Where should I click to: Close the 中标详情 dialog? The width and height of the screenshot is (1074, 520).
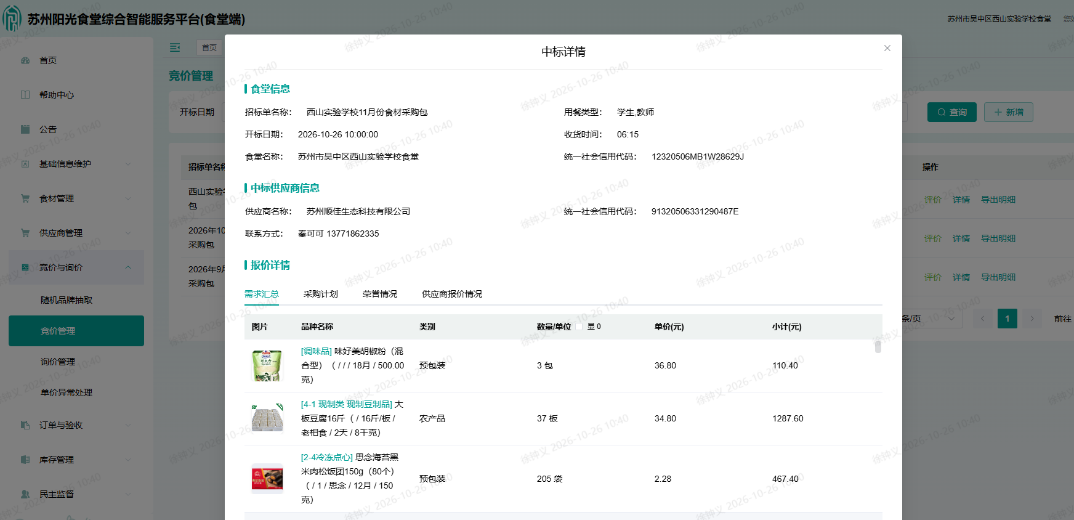pyautogui.click(x=887, y=48)
